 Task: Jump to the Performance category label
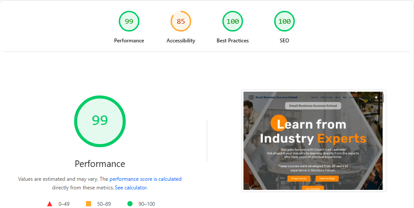coord(129,41)
